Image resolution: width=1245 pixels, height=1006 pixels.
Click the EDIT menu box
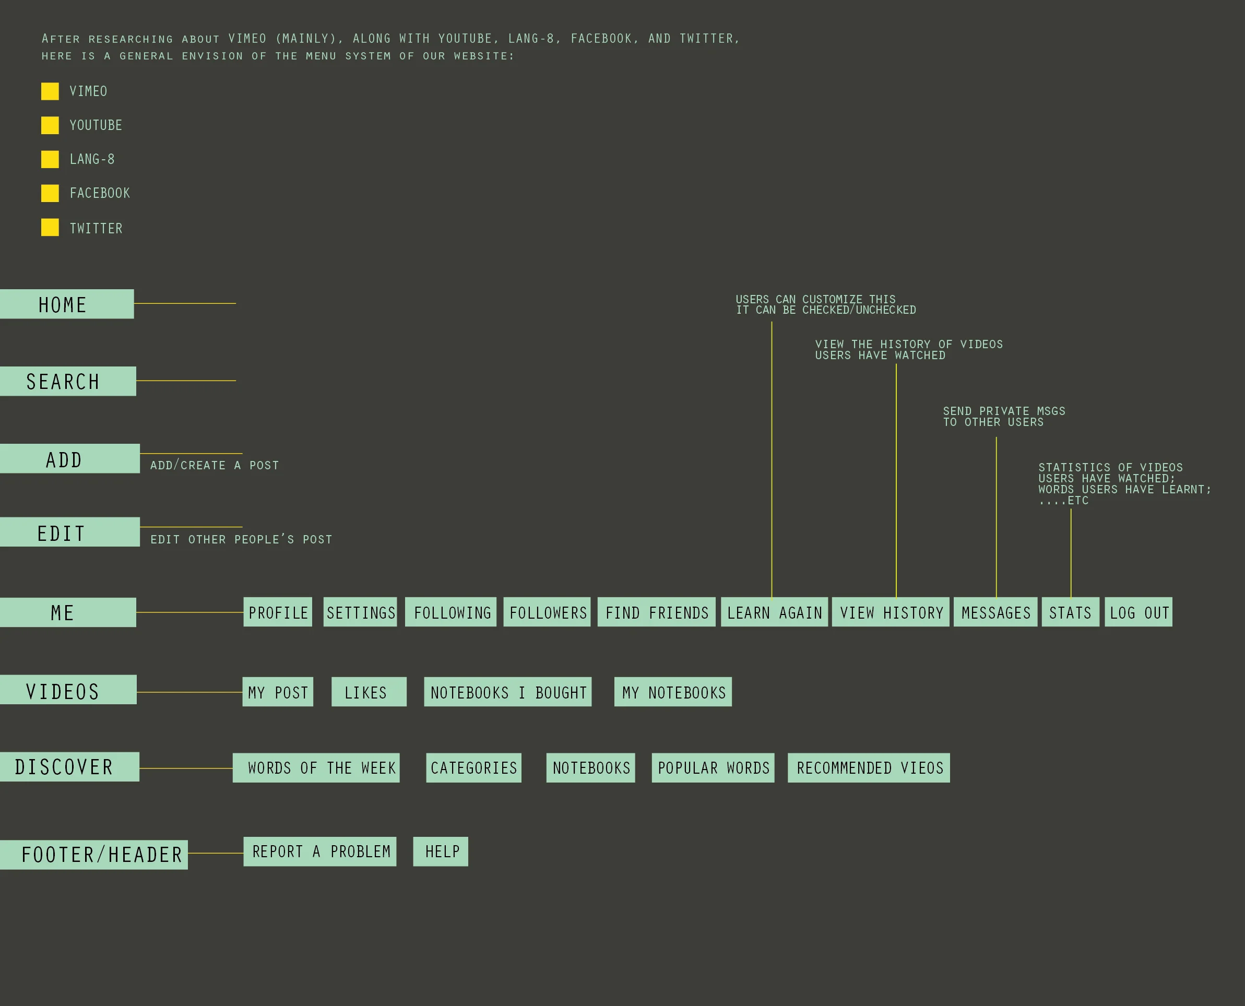click(69, 532)
